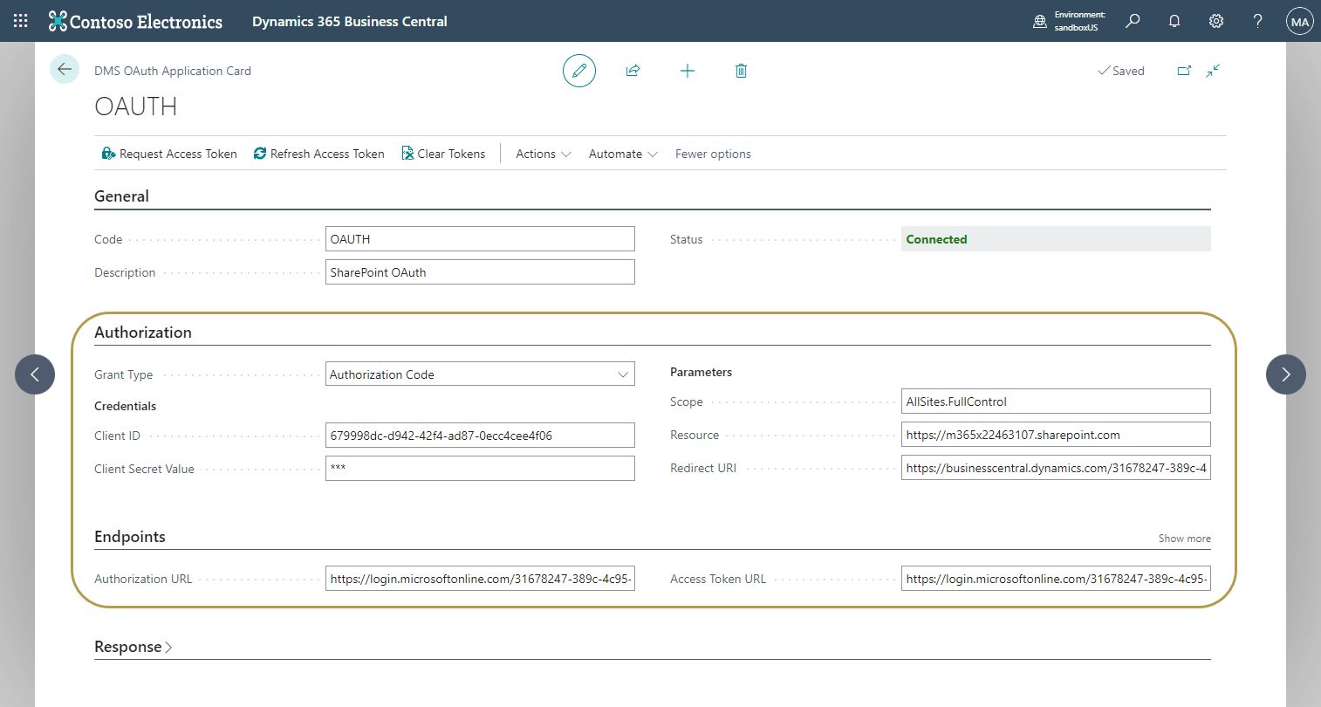Click the back arrow on the card
Screen dimensions: 1321x707
(65, 68)
